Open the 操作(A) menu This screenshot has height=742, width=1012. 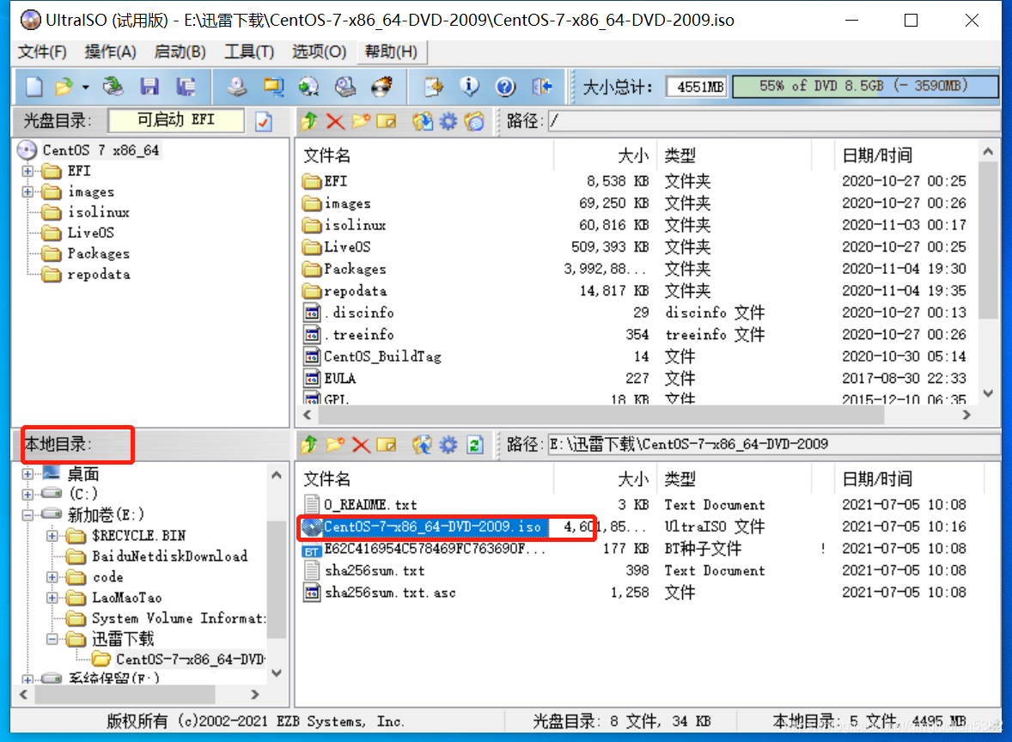click(x=110, y=52)
